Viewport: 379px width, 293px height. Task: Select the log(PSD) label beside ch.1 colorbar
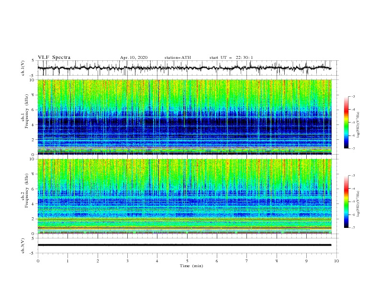tap(358, 124)
